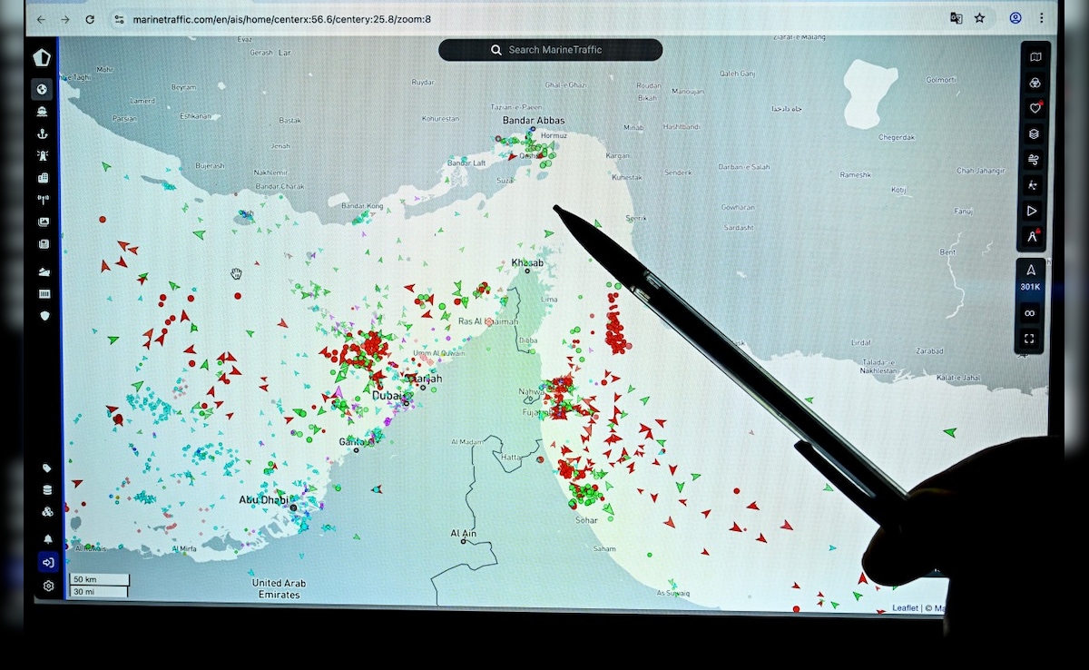Open the favorites heart fleet item

coord(1034,108)
